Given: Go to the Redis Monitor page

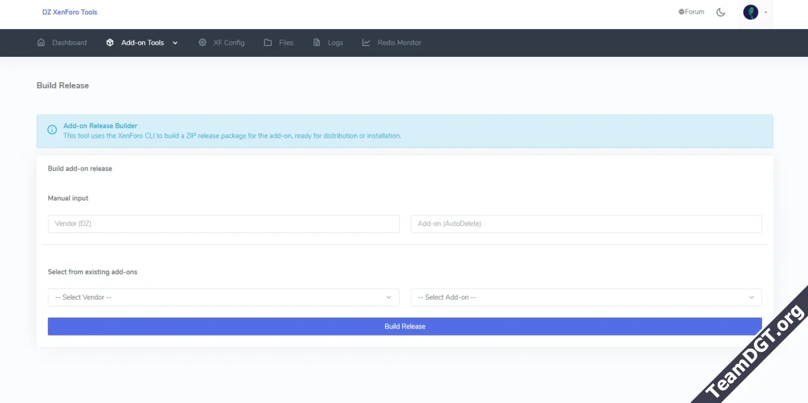Looking at the screenshot, I should (399, 43).
